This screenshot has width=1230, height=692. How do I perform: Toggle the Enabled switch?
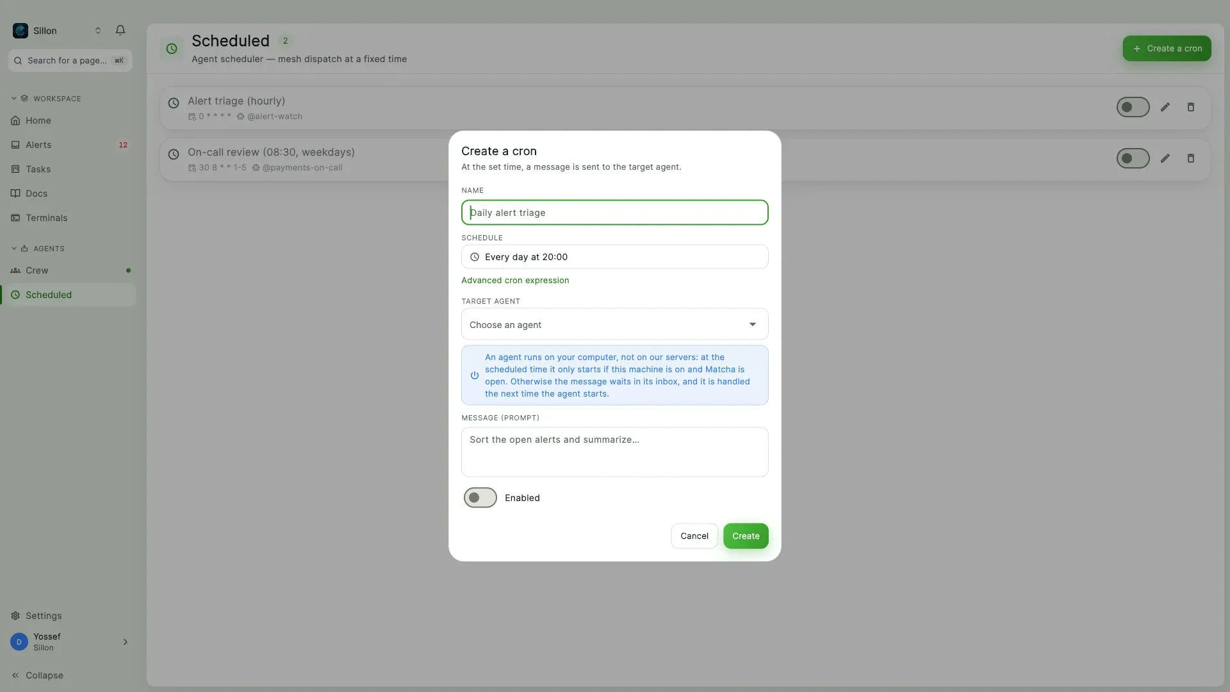coord(480,498)
